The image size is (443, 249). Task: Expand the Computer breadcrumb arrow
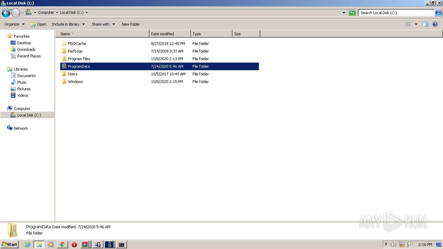(x=57, y=12)
